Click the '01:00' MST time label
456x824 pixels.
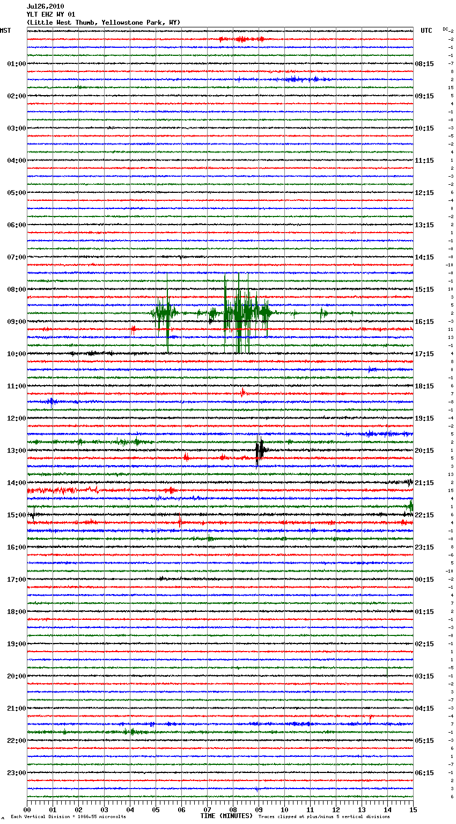click(16, 64)
